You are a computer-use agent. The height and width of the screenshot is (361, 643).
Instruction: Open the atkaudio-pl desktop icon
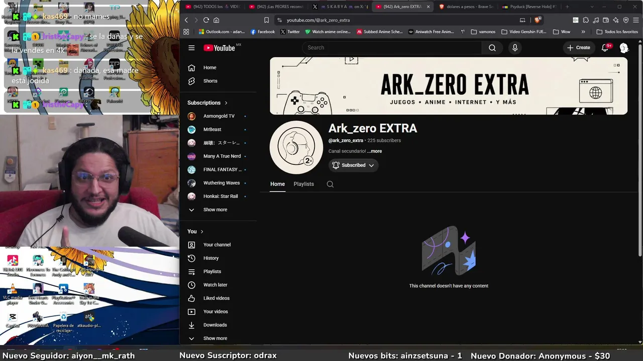click(89, 320)
